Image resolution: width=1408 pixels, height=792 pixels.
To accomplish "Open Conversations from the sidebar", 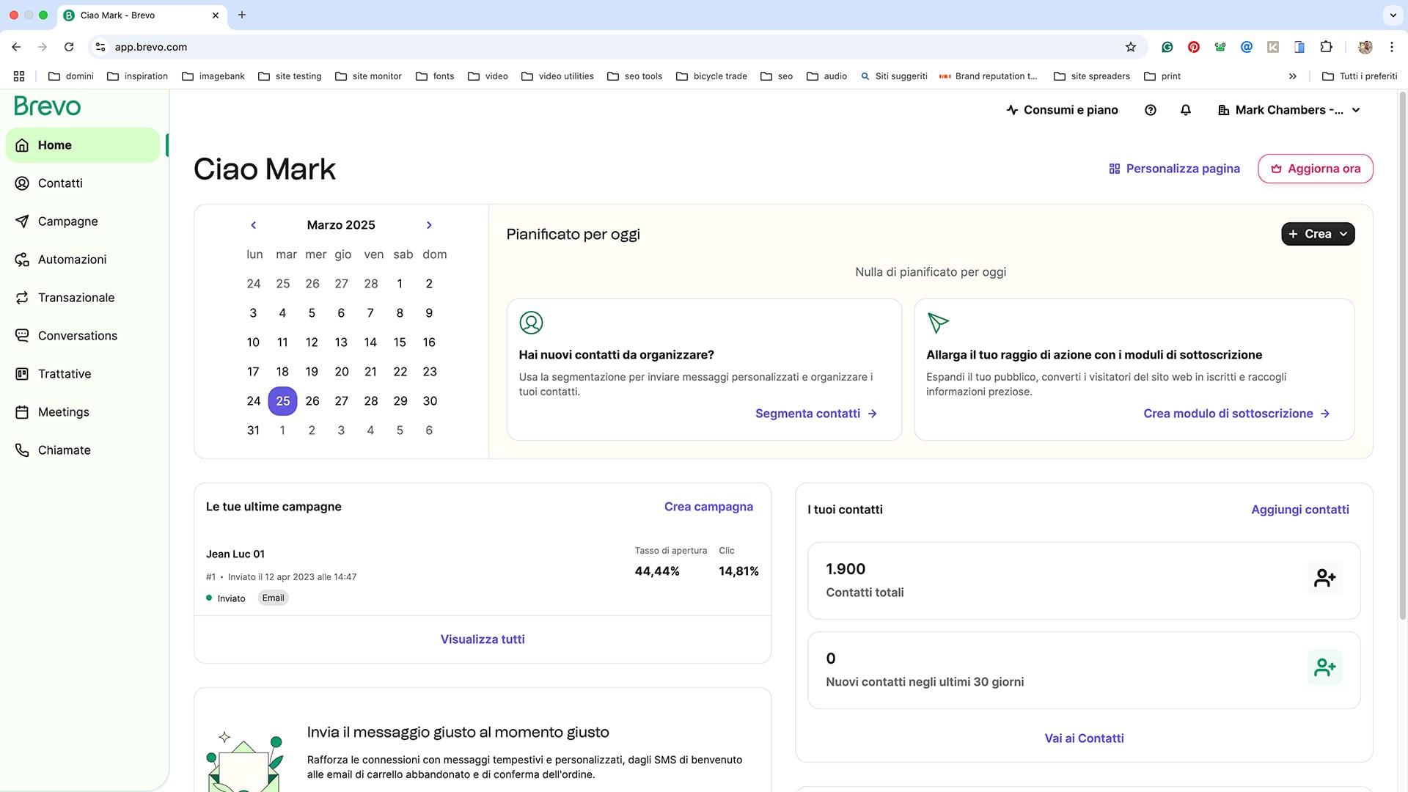I will (x=78, y=335).
